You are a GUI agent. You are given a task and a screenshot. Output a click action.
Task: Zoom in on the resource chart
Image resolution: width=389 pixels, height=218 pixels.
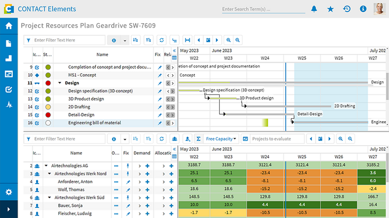pyautogui.click(x=340, y=139)
